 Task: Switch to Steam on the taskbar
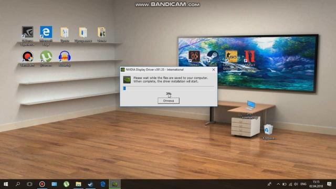90,184
